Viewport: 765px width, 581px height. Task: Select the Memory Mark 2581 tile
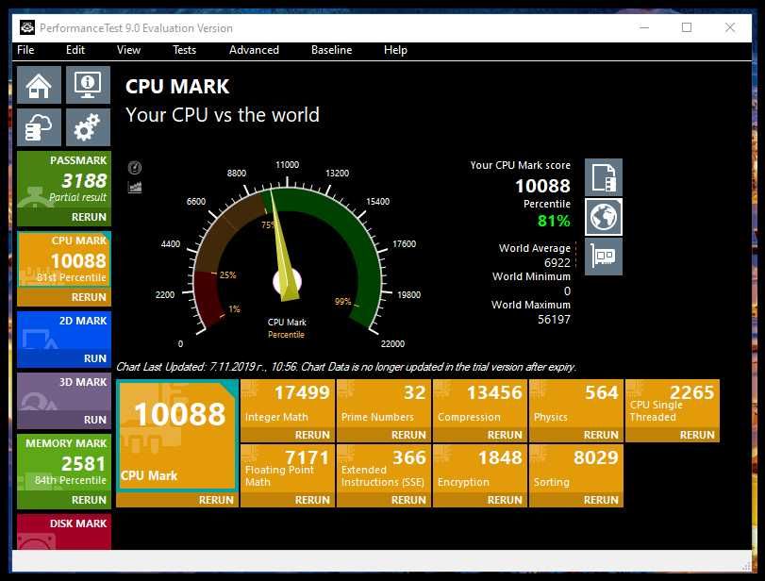tap(64, 463)
